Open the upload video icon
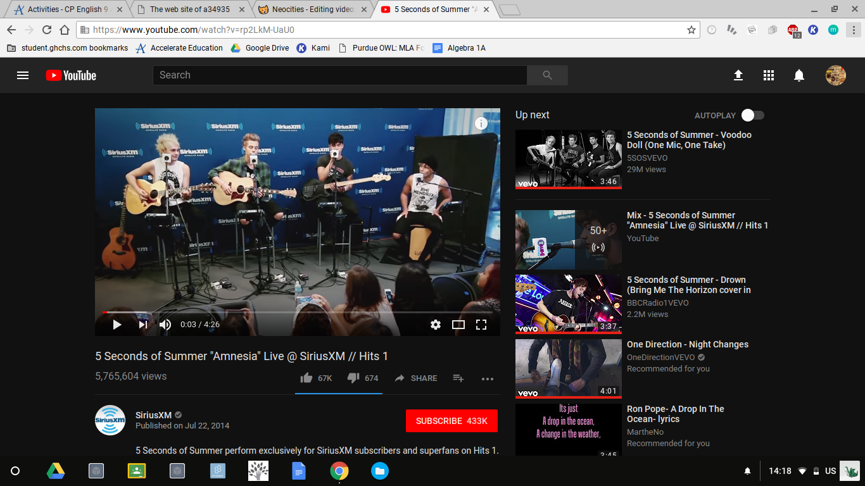The image size is (865, 486). pos(738,75)
